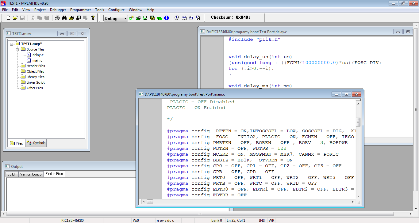Click the Open file folder icon
Viewport: 419px width, 223px height.
click(x=15, y=18)
